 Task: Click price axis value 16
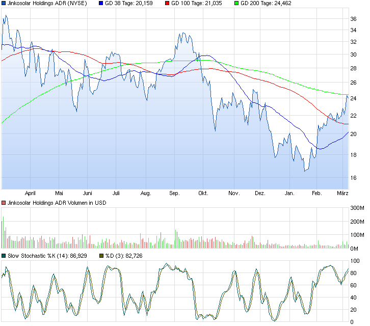pyautogui.click(x=353, y=178)
